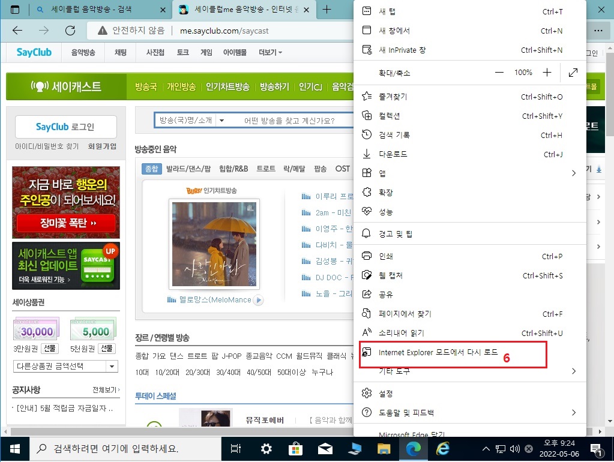Open the 채팅 navigation item

[121, 52]
